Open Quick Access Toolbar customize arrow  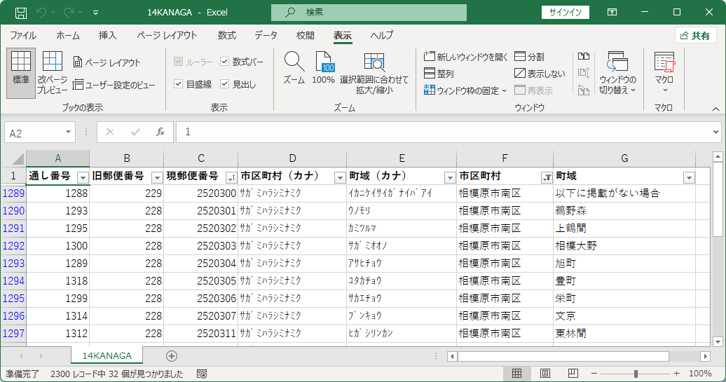pos(95,13)
